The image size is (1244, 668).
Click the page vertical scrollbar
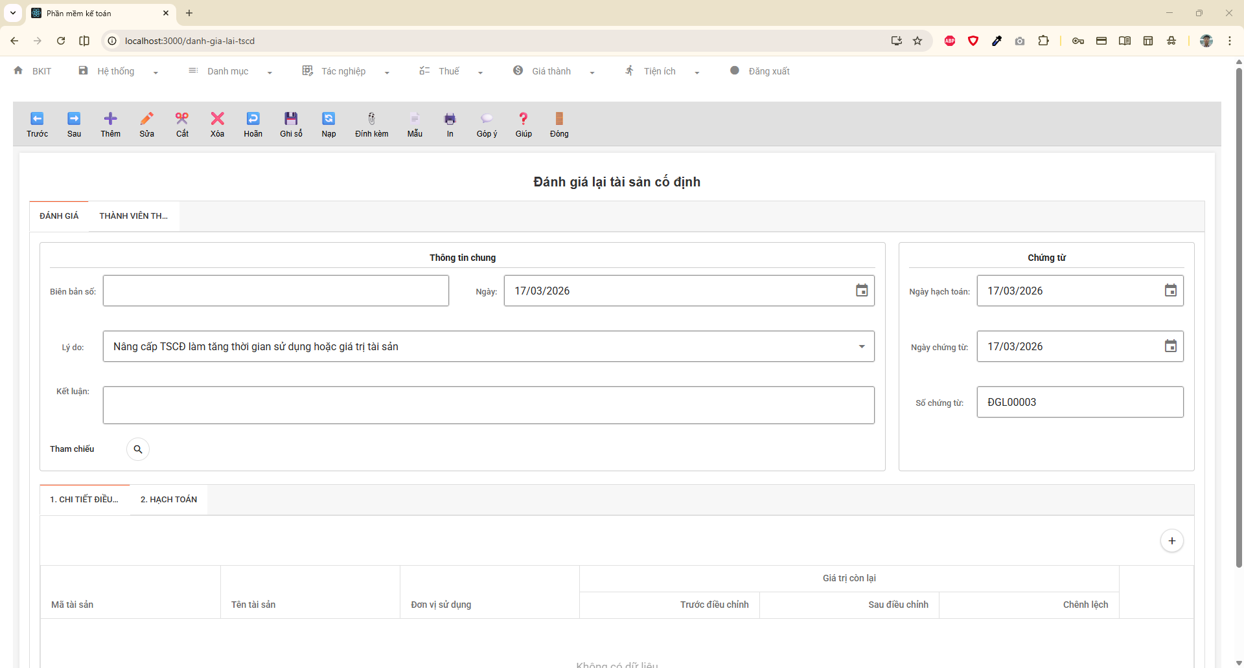1239,324
